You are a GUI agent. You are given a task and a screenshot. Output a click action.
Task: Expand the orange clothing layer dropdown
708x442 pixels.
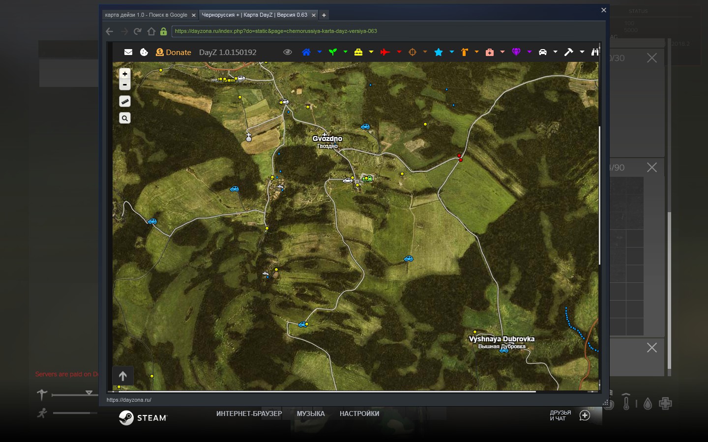click(476, 52)
